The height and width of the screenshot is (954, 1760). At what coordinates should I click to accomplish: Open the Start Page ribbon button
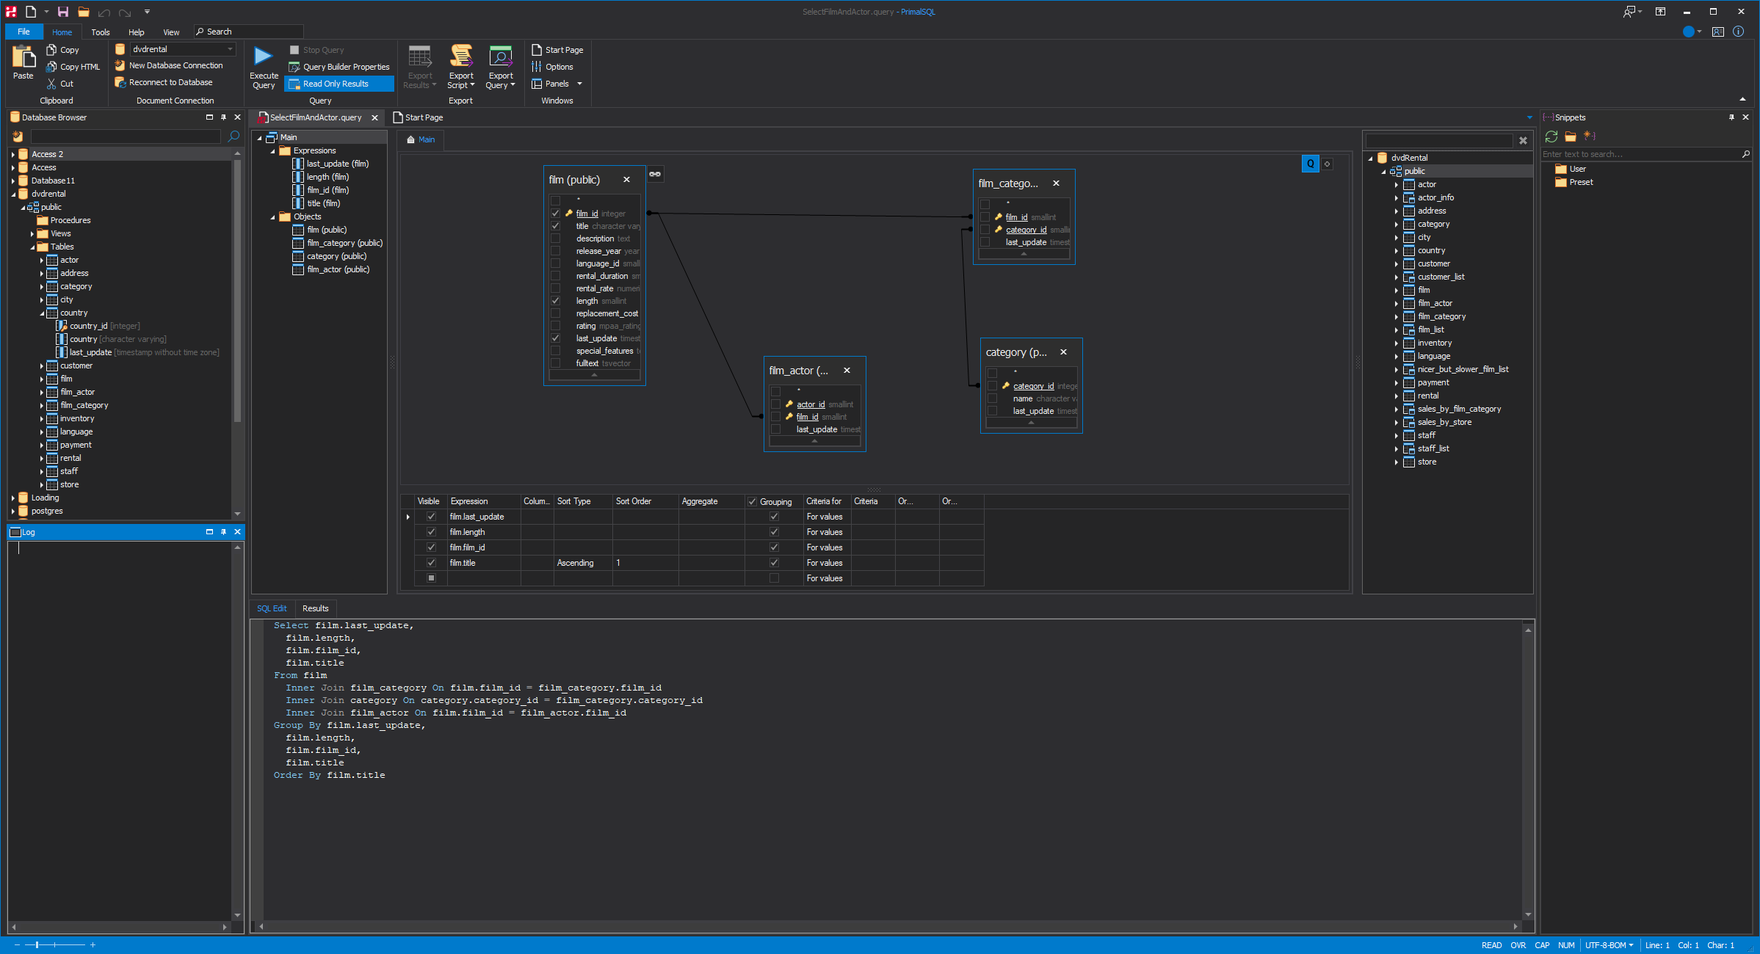tap(557, 50)
